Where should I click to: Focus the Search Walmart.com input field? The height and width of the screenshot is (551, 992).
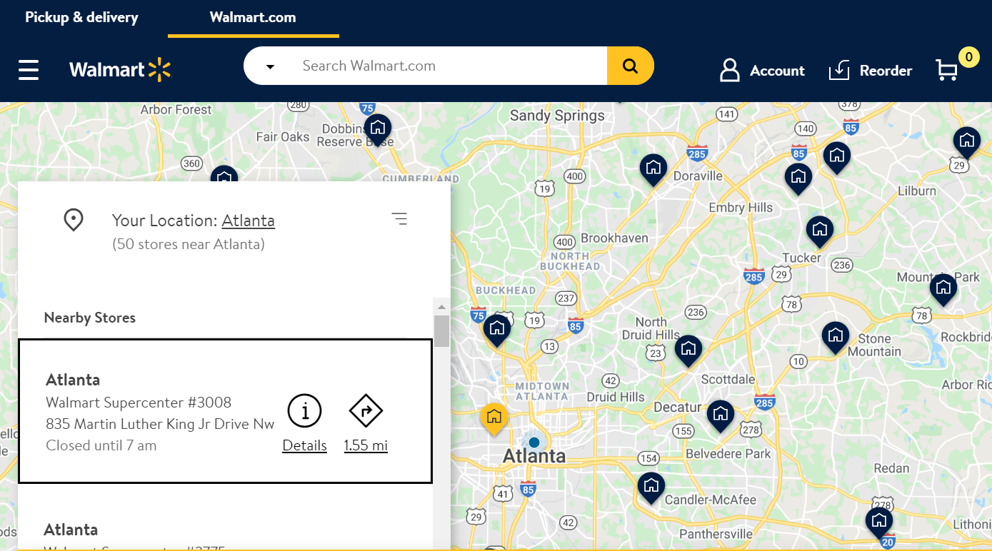click(450, 66)
